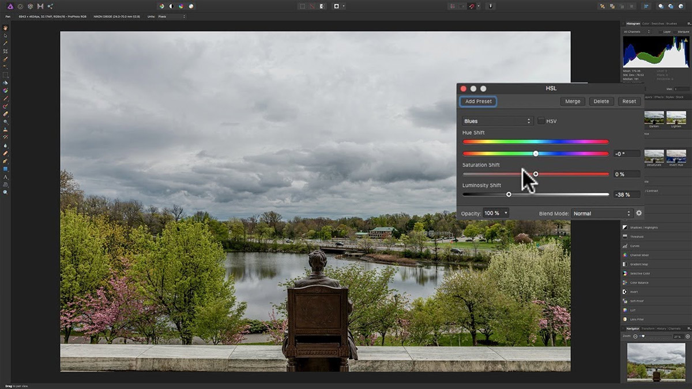Apply Auto Colours wheel icon
The width and height of the screenshot is (692, 389).
tap(181, 6)
